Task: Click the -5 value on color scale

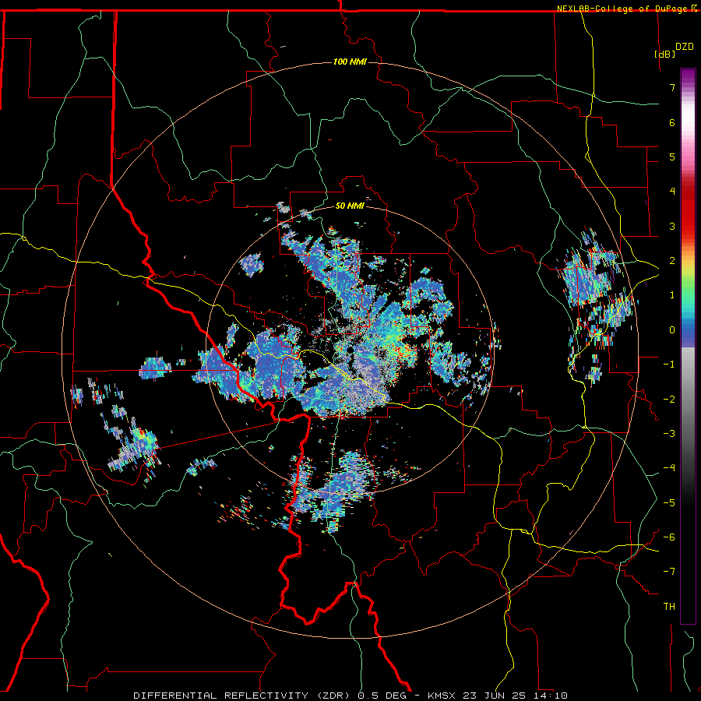Action: pos(669,503)
